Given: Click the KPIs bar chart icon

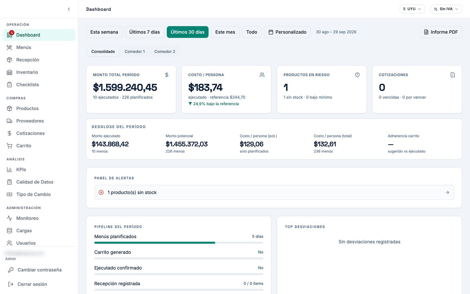Looking at the screenshot, I should pyautogui.click(x=9, y=170).
